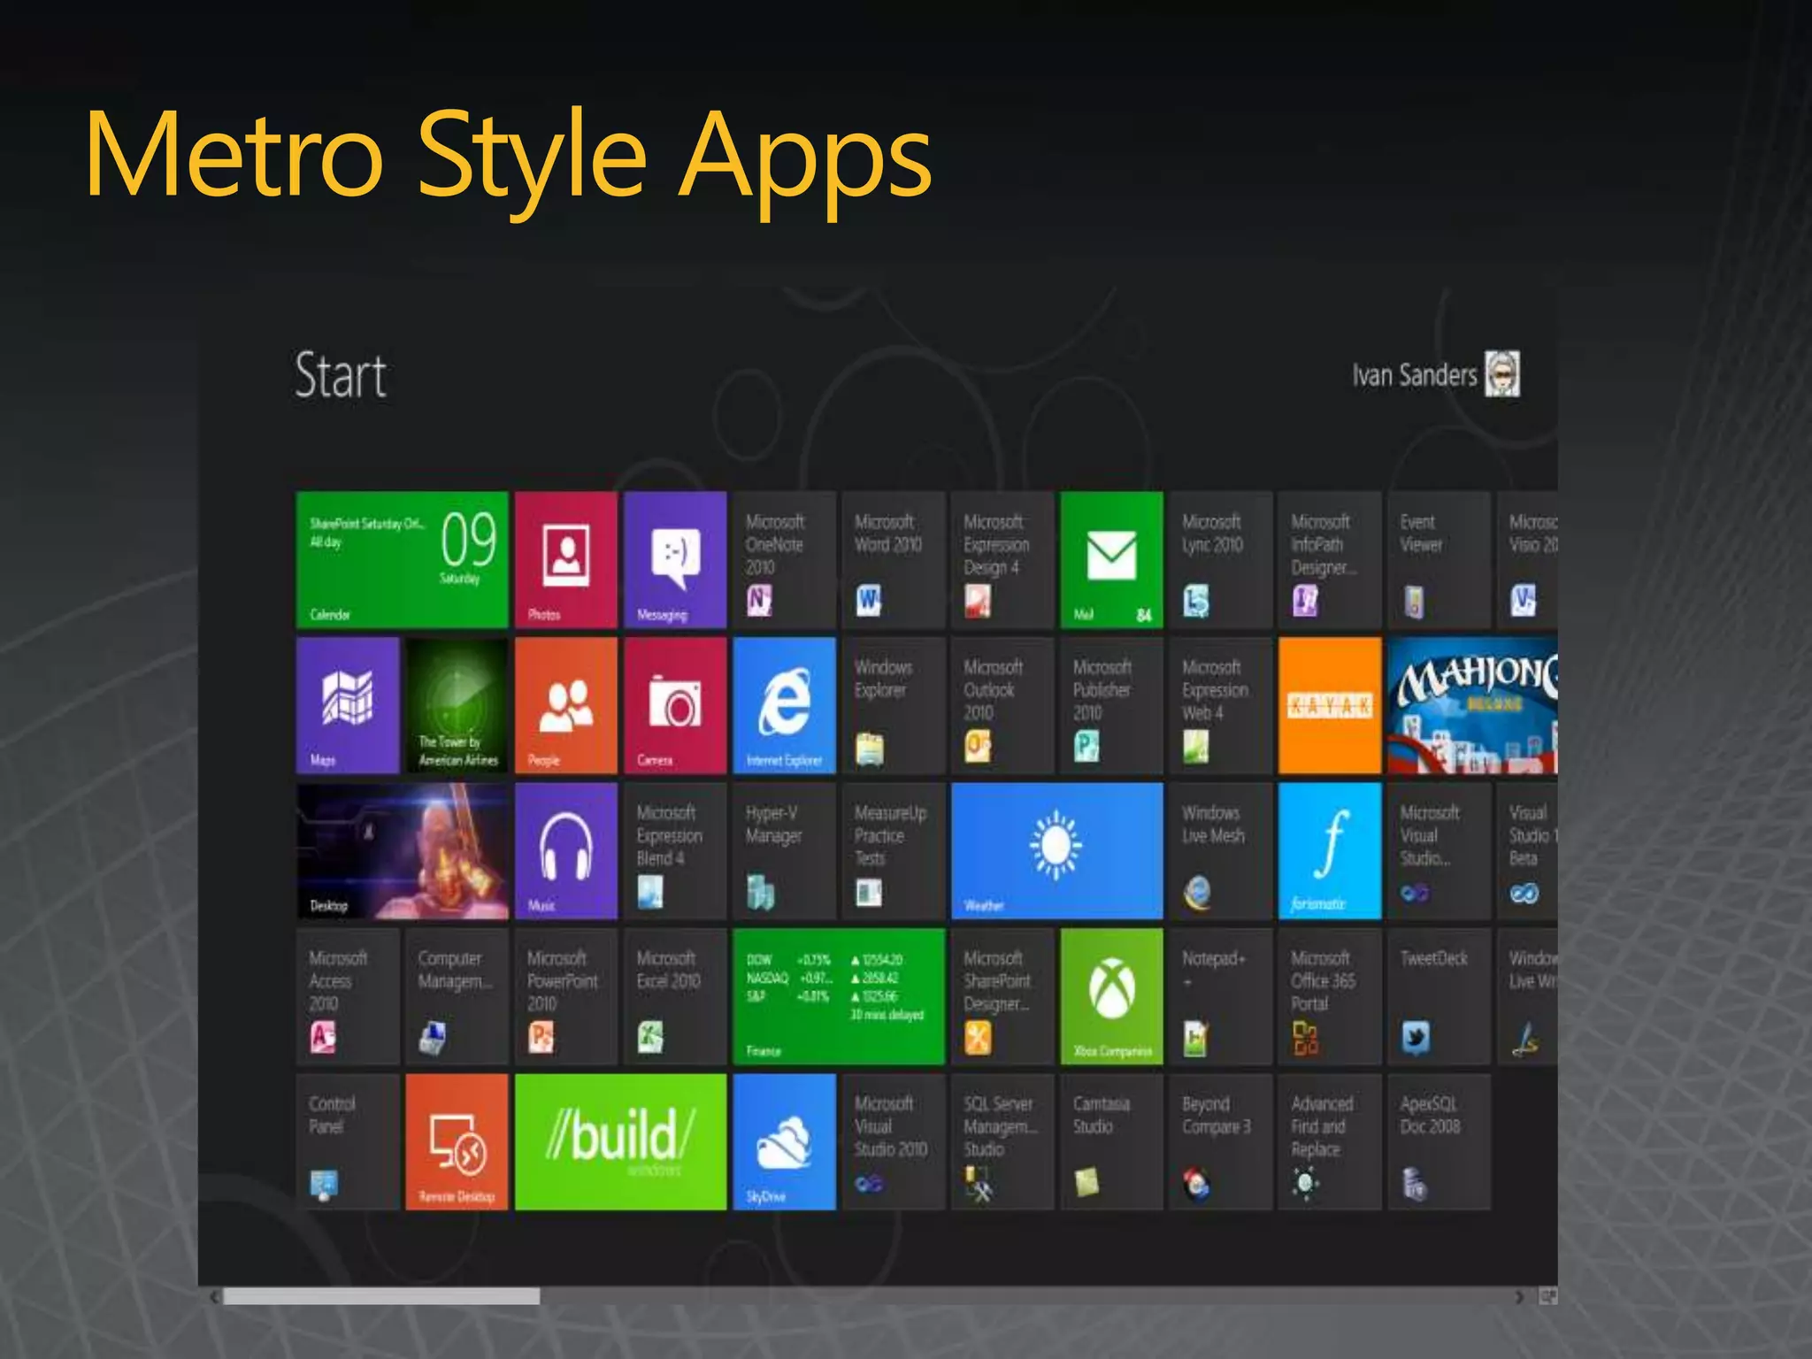Open the Windows Explorer tile
This screenshot has width=1812, height=1359.
tap(894, 705)
